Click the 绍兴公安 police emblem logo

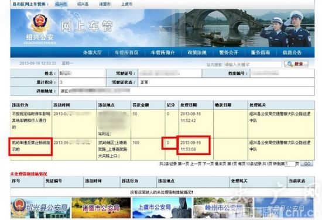(40, 23)
